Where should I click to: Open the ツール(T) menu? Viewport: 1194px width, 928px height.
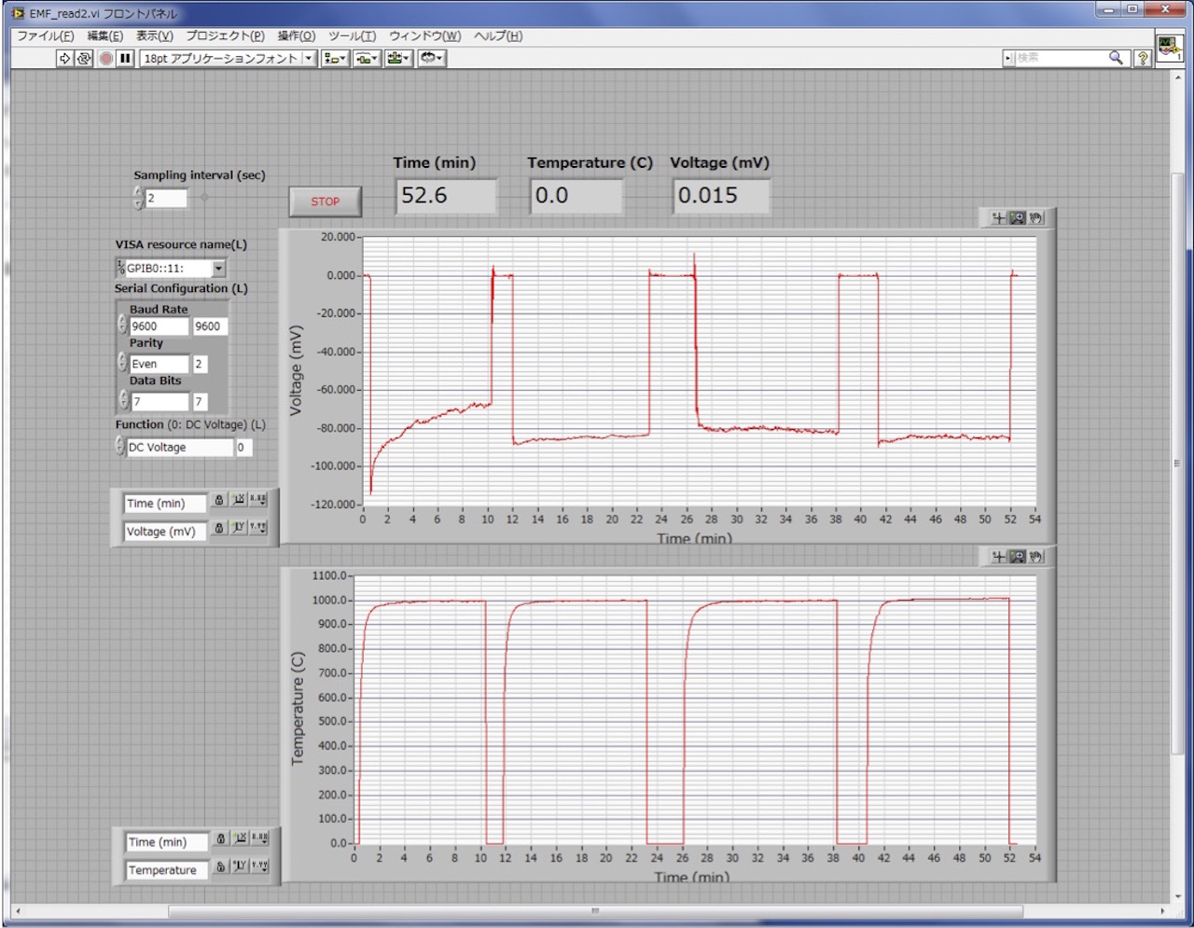coord(352,35)
